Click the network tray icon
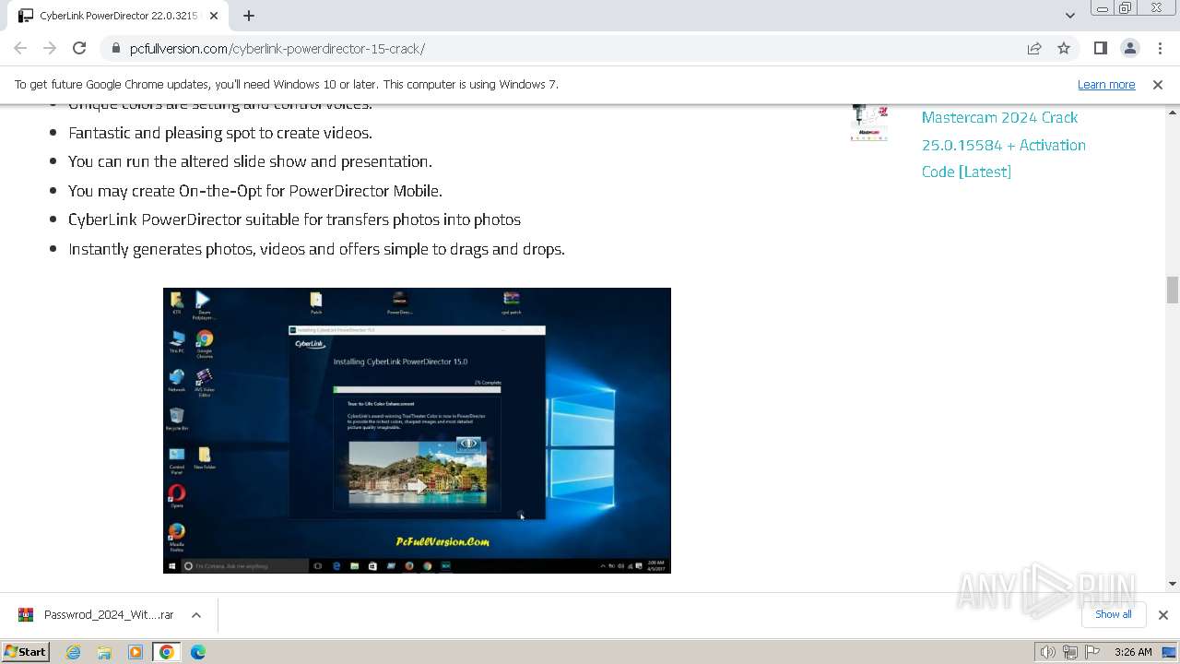Viewport: 1180px width, 664px height. (1070, 652)
